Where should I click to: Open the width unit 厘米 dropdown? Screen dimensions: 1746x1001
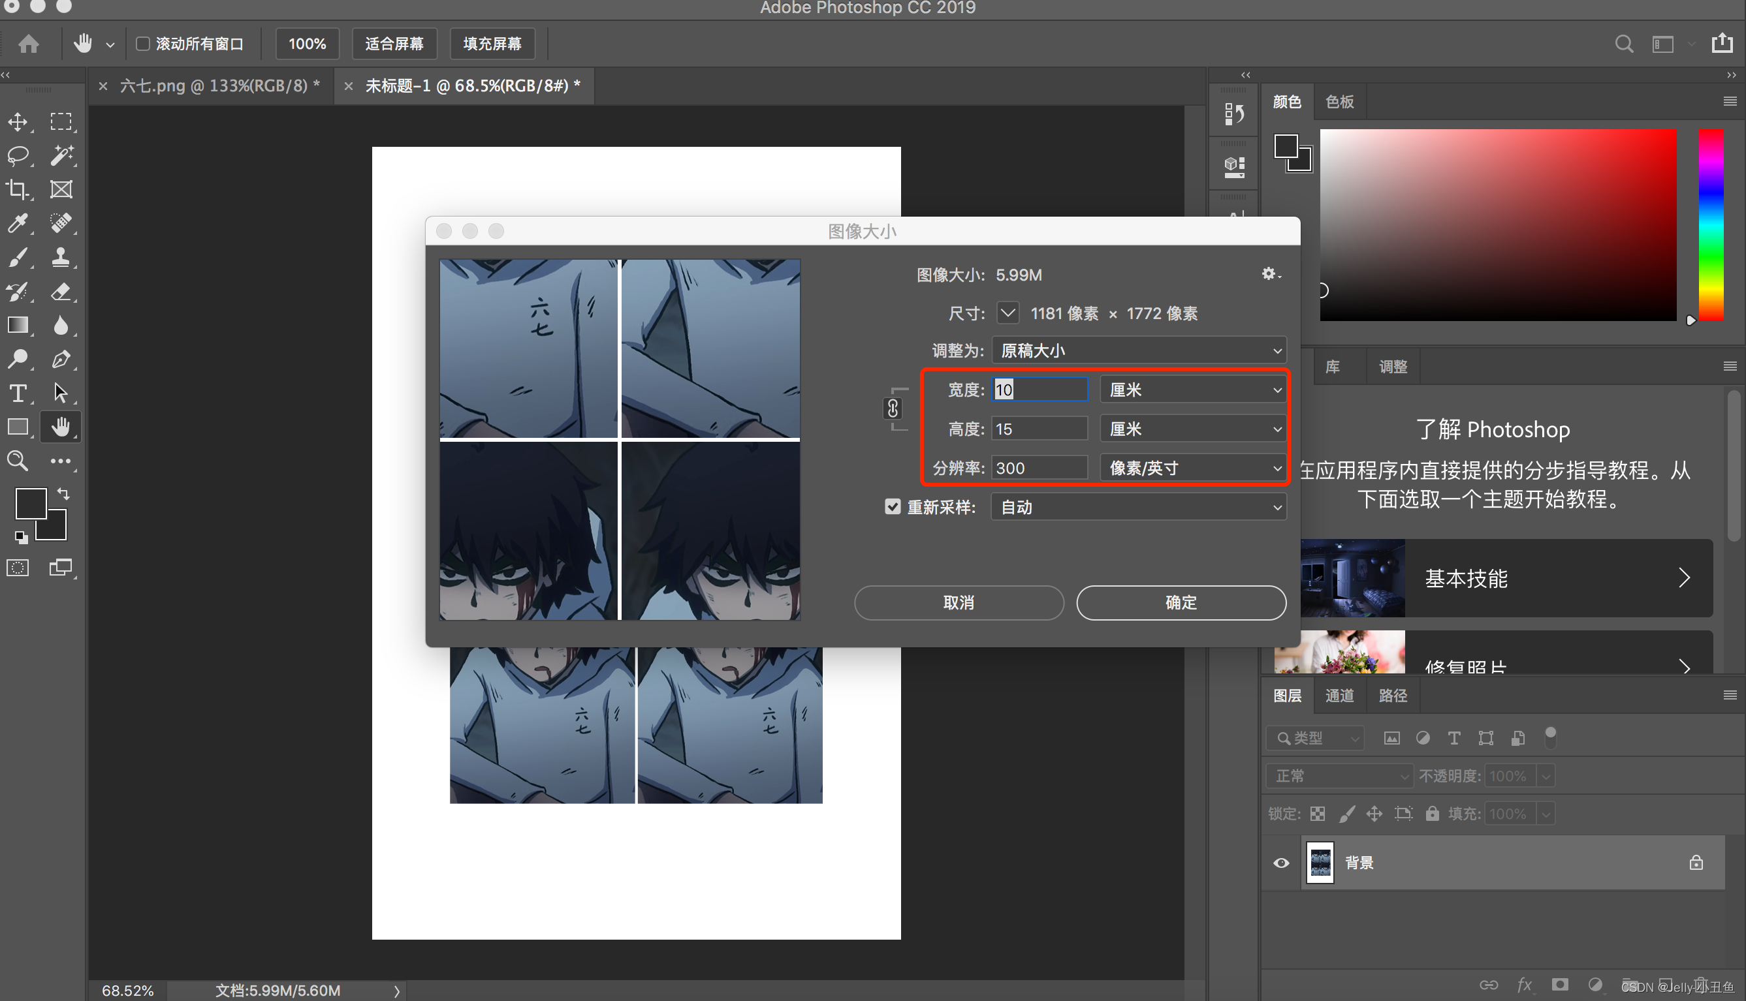coord(1193,390)
